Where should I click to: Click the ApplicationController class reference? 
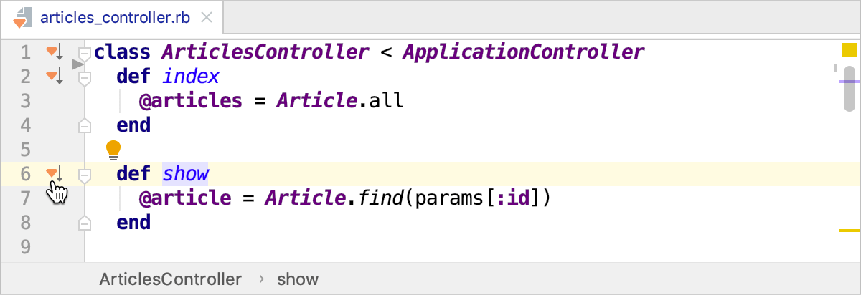(x=523, y=52)
